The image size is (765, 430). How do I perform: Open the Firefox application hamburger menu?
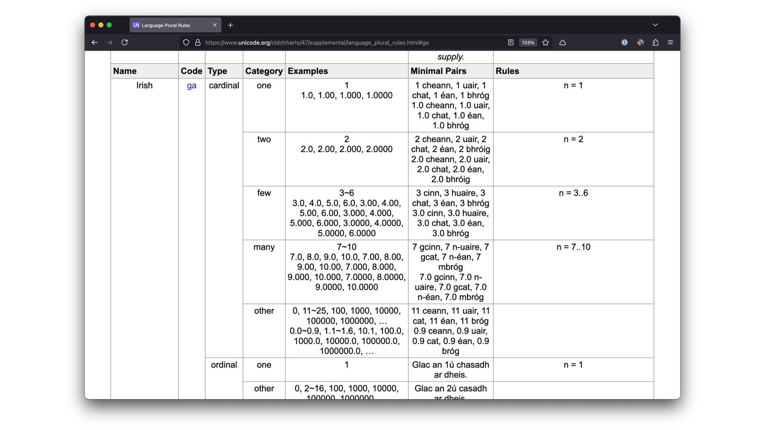coord(670,43)
